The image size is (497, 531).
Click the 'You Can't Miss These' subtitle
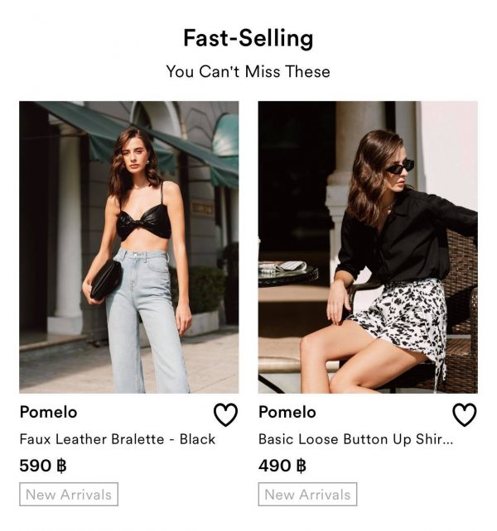tap(248, 72)
